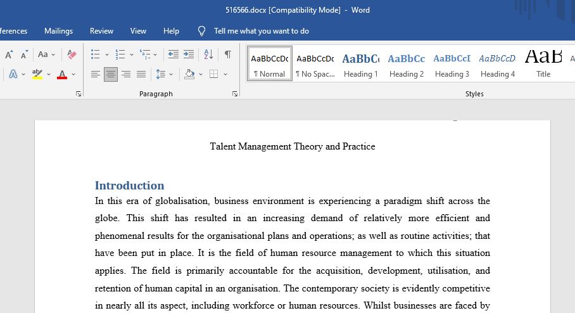This screenshot has height=313, width=575.
Task: Apply the No Spacing style
Action: pos(315,63)
